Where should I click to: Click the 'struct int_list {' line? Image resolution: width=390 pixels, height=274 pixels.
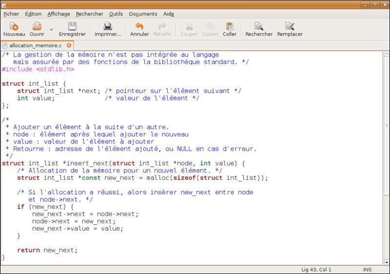[34, 83]
